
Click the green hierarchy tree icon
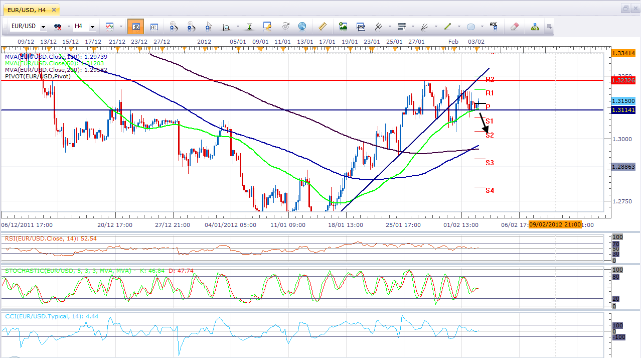(535, 26)
